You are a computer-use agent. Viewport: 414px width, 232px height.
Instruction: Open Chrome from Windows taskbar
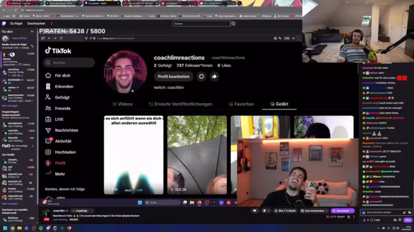12,228
